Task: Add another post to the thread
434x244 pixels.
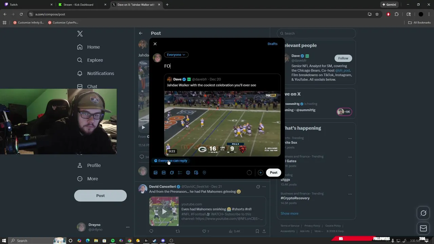Action: pos(260,172)
